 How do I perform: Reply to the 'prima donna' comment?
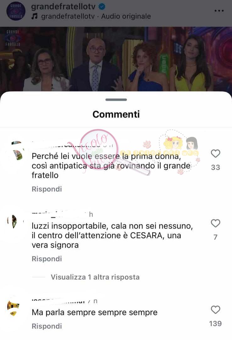47,189
